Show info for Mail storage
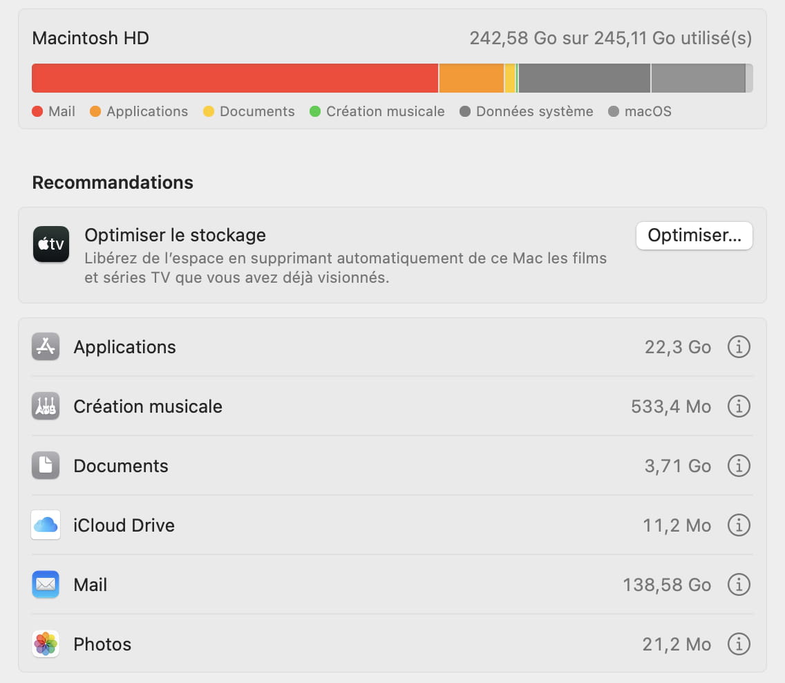This screenshot has width=785, height=683. tap(739, 585)
